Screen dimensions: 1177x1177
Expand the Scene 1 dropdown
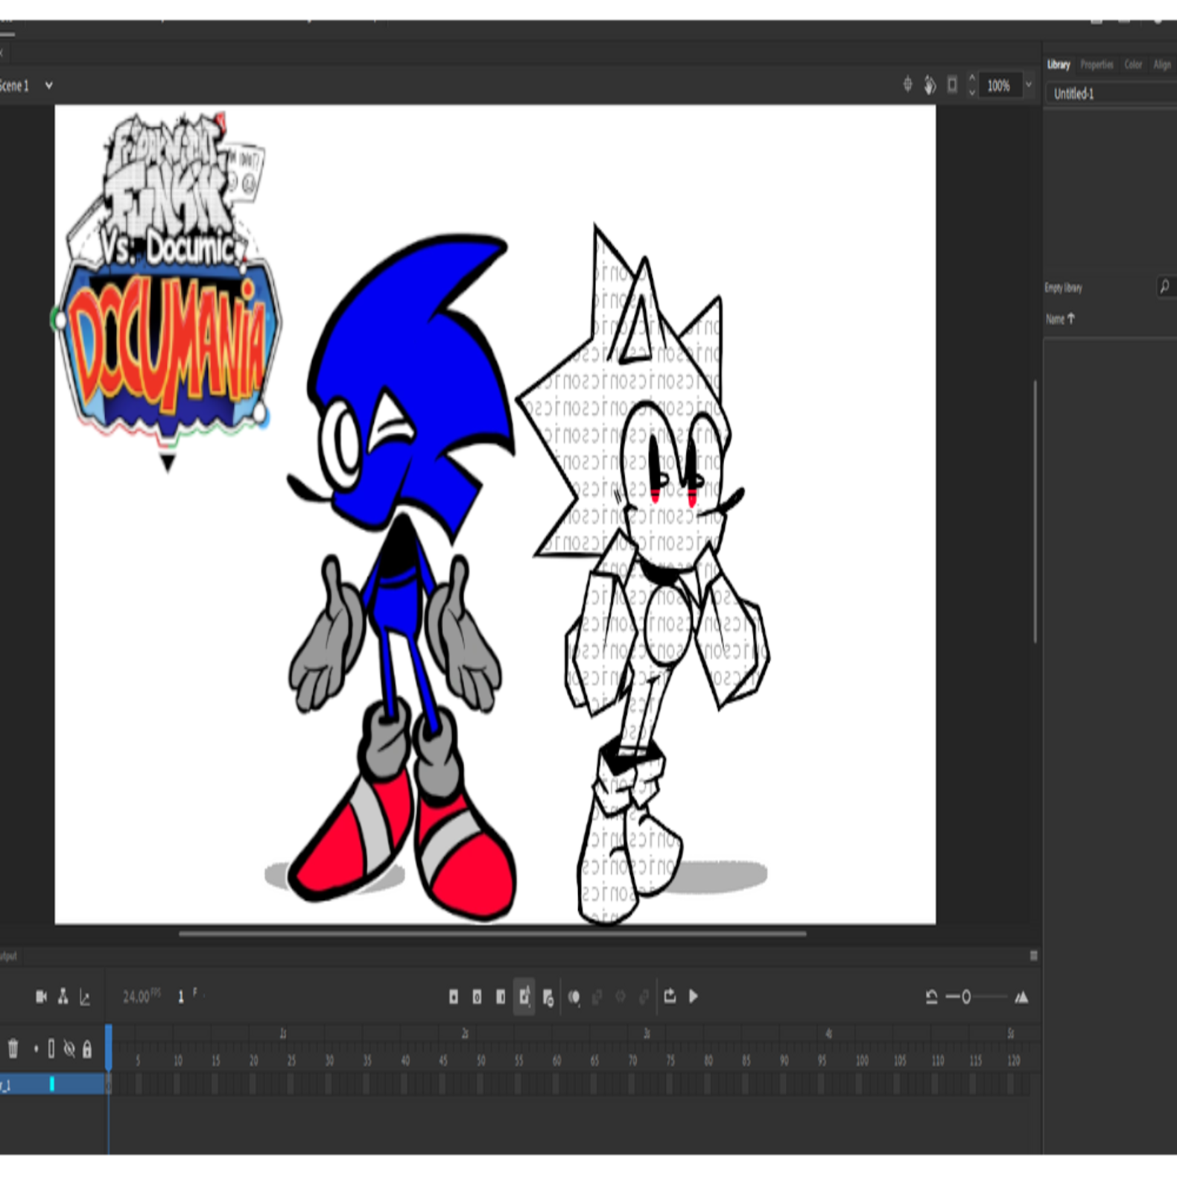[x=49, y=86]
